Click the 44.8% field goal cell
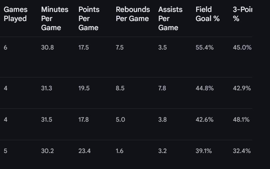 [205, 88]
